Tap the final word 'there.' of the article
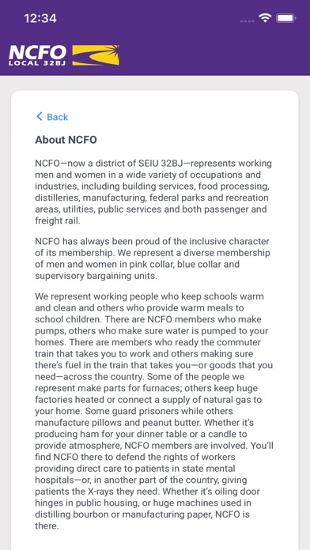The width and height of the screenshot is (310, 550). (47, 526)
